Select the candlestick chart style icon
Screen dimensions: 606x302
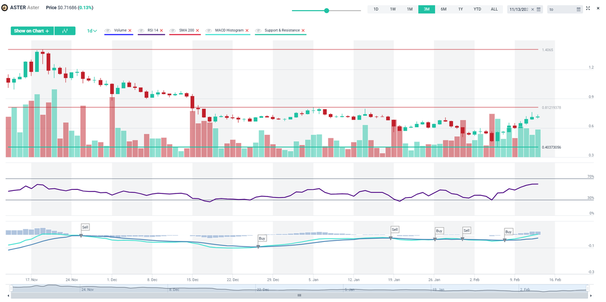(65, 31)
